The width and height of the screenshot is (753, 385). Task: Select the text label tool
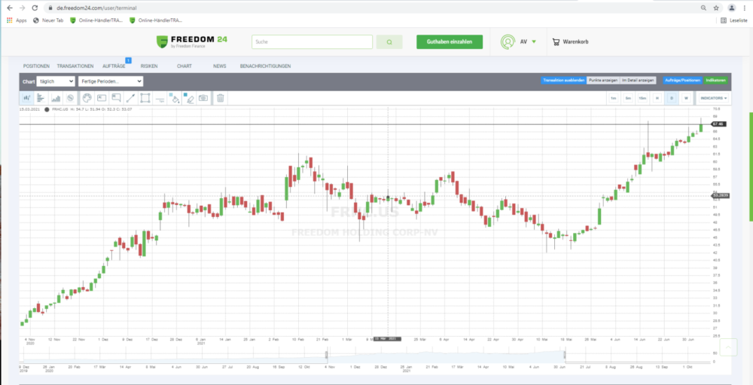click(102, 98)
